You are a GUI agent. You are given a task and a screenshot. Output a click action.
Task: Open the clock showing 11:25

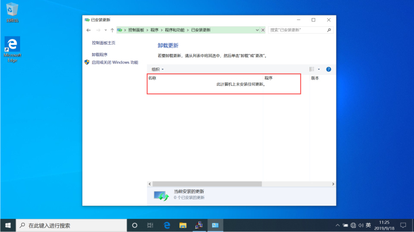[x=384, y=226]
